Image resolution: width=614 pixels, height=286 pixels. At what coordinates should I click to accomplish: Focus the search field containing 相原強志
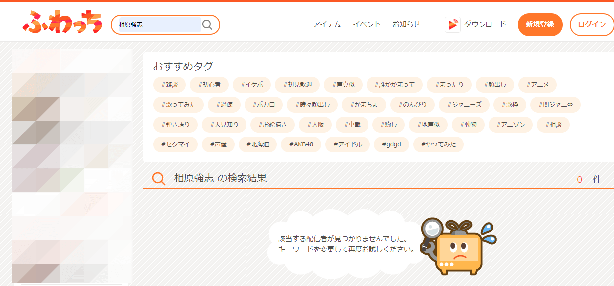(x=159, y=25)
